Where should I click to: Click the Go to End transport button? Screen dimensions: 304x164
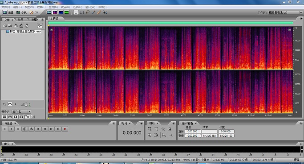coord(58,129)
